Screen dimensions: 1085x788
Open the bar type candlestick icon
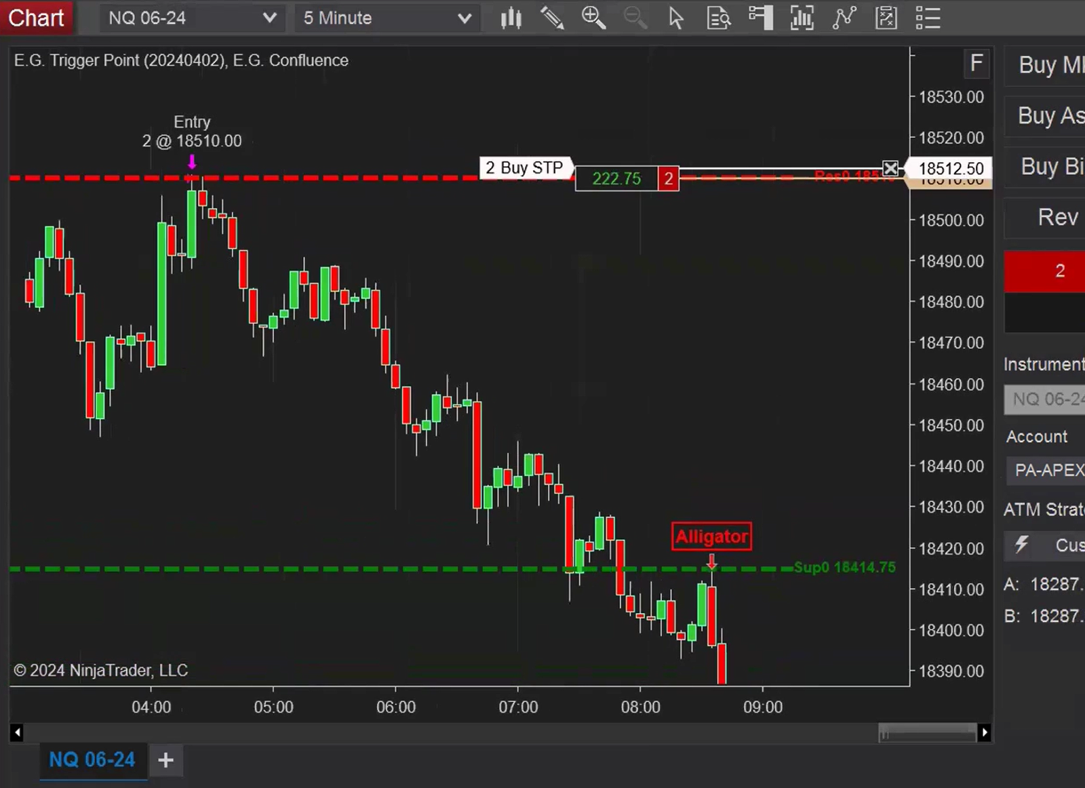[x=511, y=18]
